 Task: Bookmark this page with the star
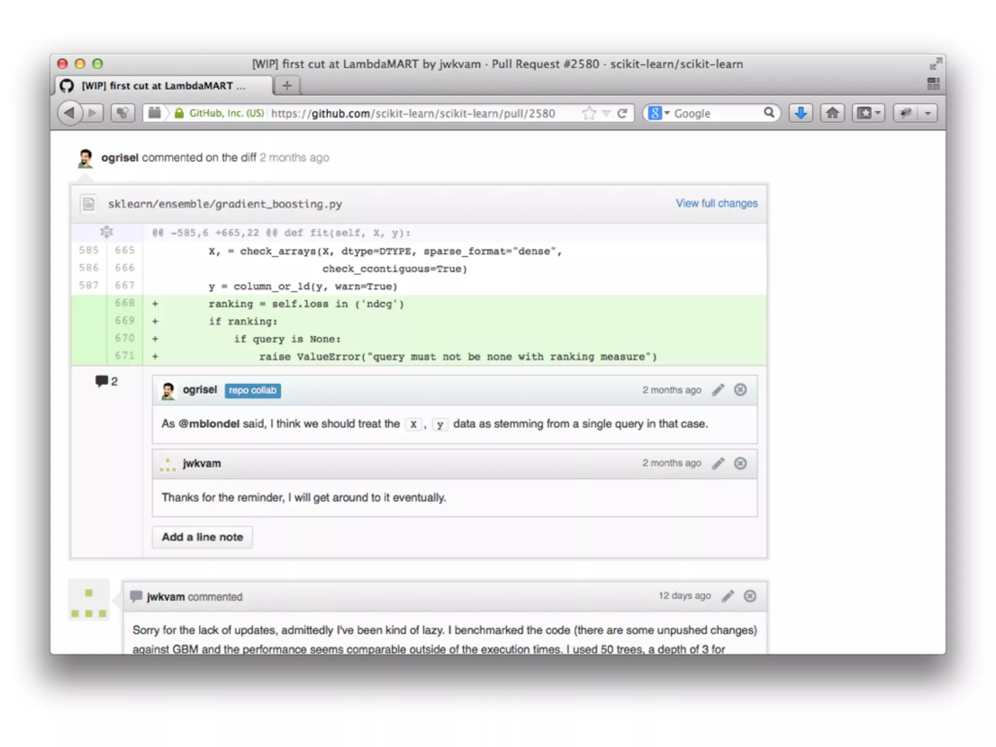pyautogui.click(x=589, y=113)
